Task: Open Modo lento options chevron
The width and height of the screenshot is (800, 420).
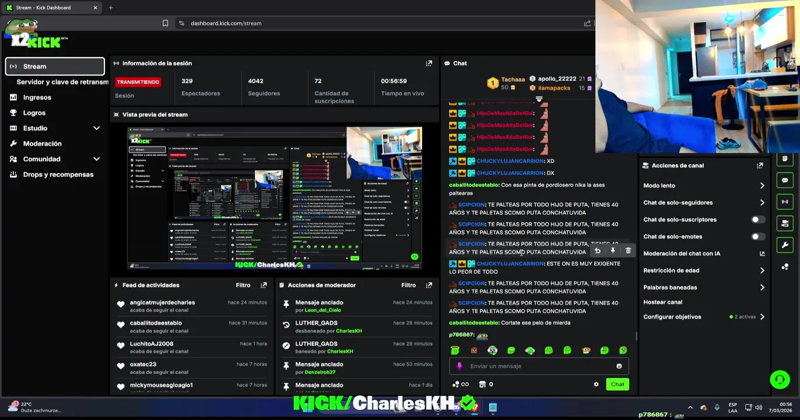Action: click(762, 185)
